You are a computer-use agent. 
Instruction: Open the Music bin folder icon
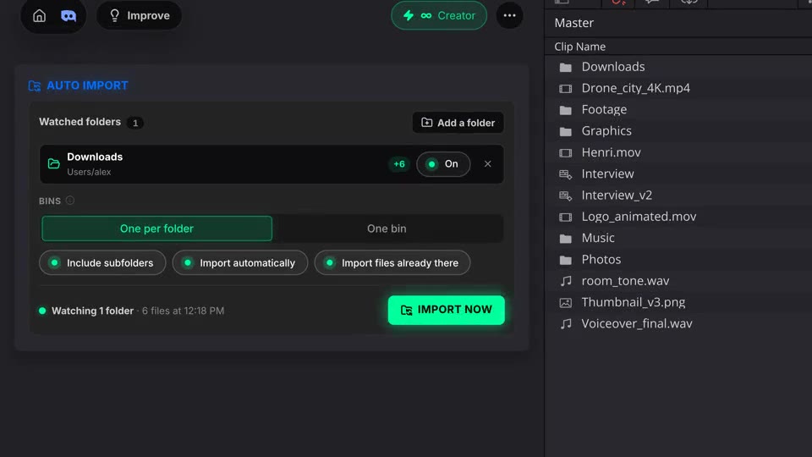tap(566, 239)
